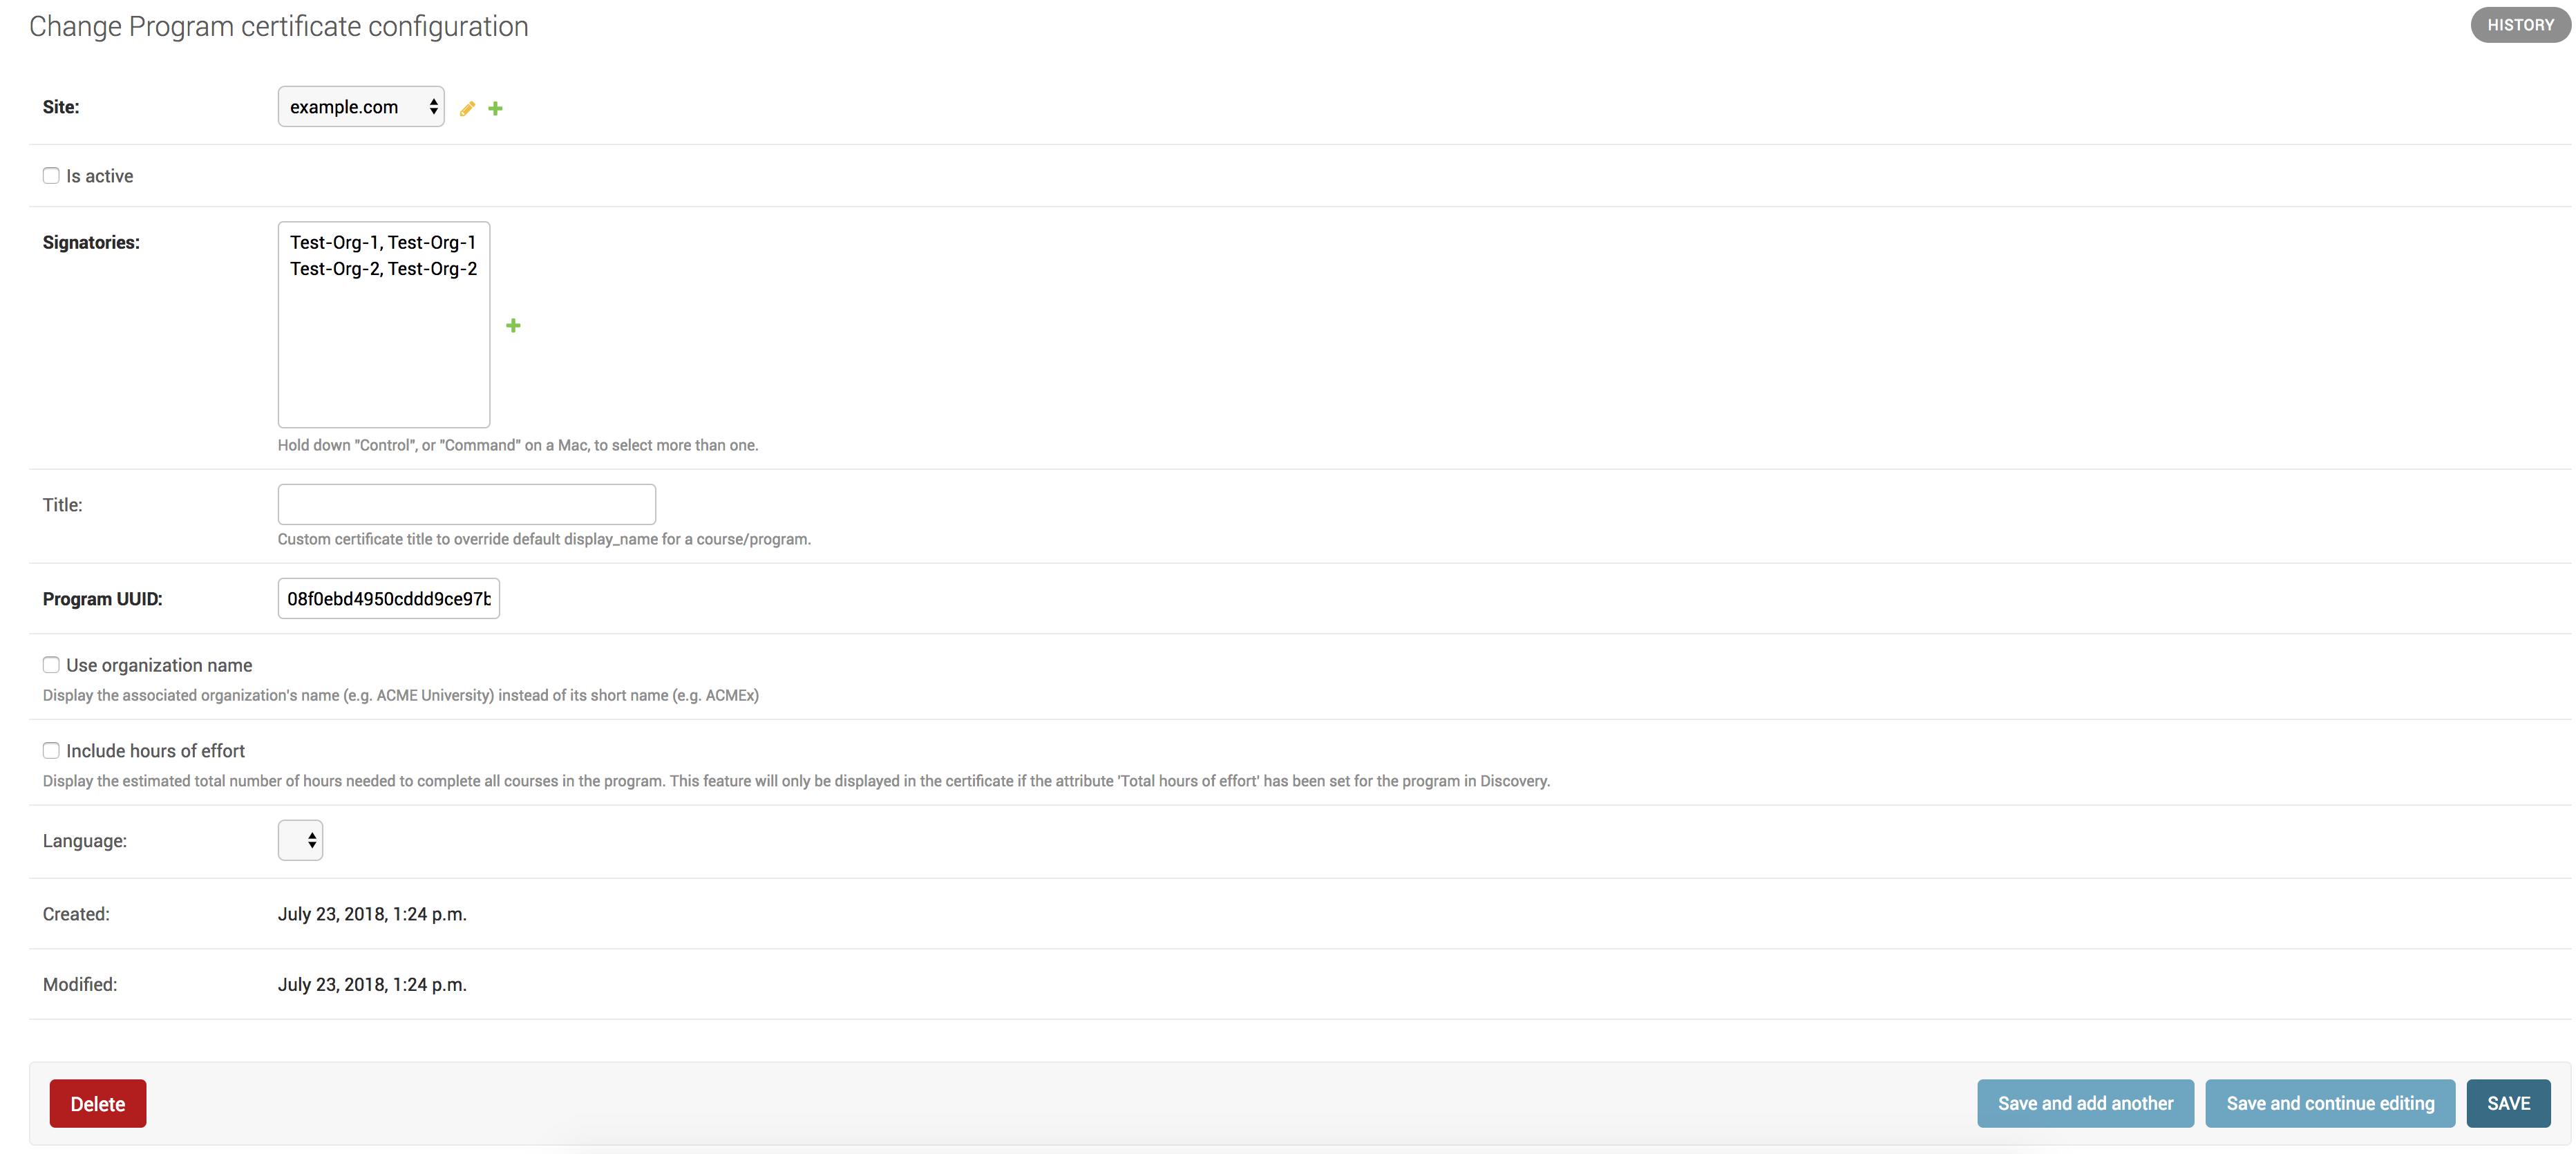Enable the Is active checkbox
The image size is (2576, 1154).
pos(51,175)
